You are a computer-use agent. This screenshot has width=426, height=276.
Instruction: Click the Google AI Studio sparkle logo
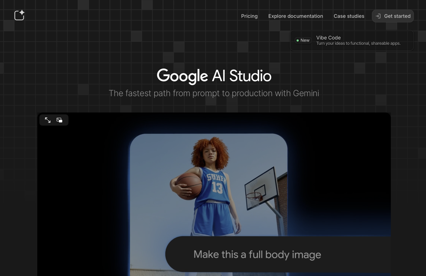(19, 15)
